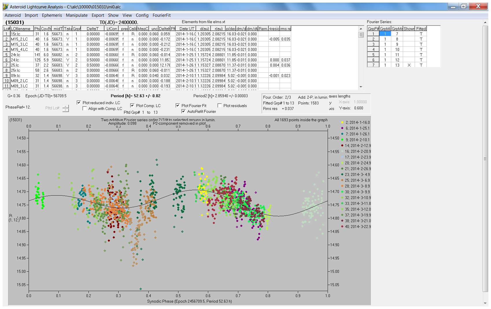Screen dimensions: 491x309
Task: Click the GrpMi column header in Fourier Series
Action: (385, 29)
